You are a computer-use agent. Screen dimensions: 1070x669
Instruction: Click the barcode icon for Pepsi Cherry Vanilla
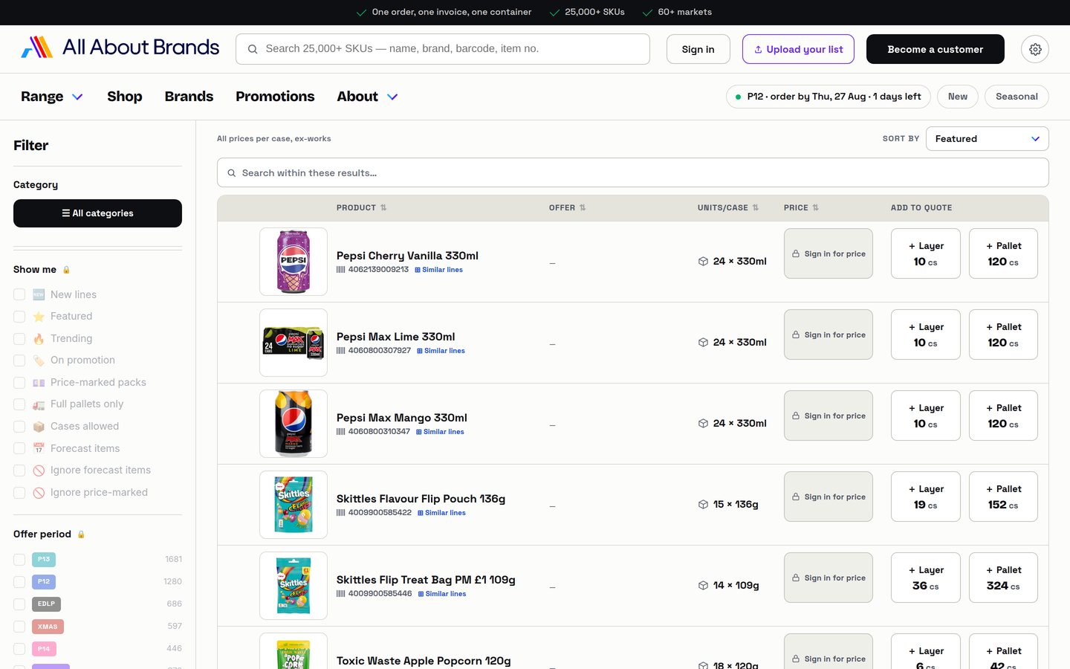click(341, 270)
